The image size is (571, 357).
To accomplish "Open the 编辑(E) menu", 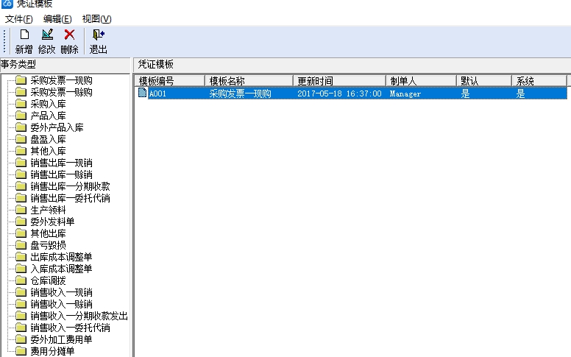I will point(57,19).
